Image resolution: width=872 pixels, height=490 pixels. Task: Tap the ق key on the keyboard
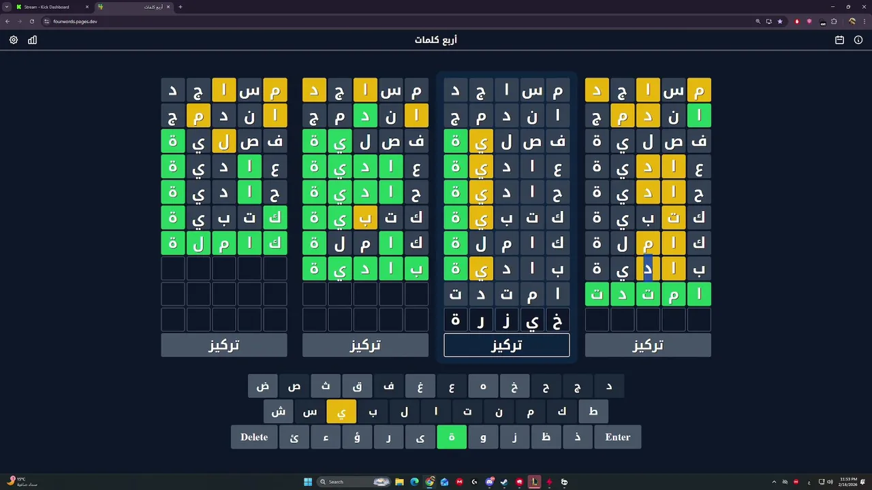357,386
